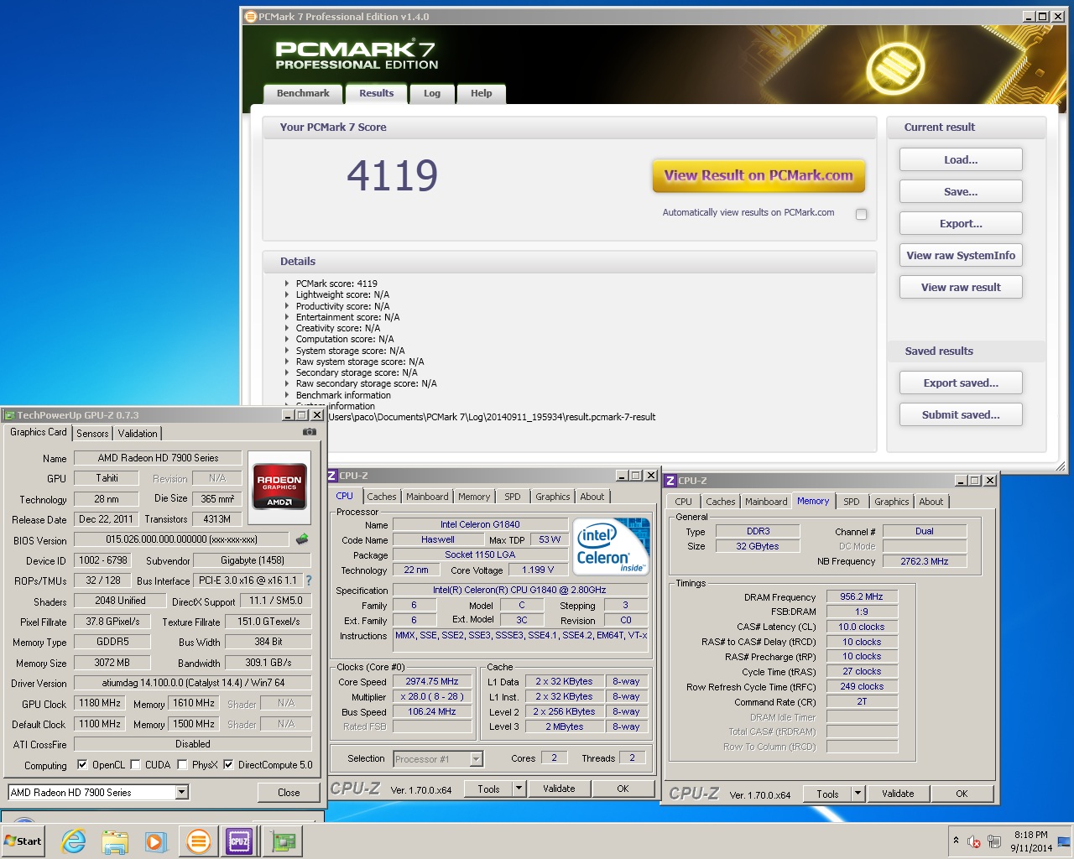The height and width of the screenshot is (859, 1074).
Task: Switch to PCMark 7 taskbar icon
Action: click(x=199, y=841)
